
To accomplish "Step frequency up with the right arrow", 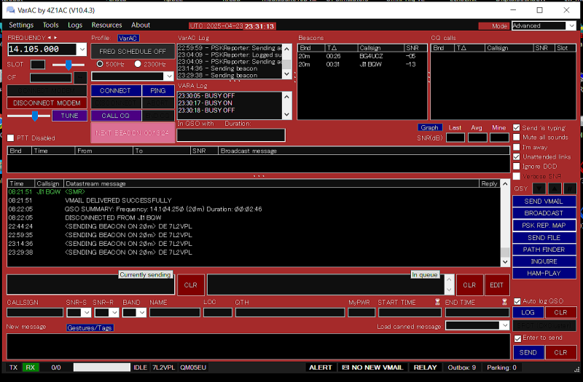I will click(x=55, y=38).
